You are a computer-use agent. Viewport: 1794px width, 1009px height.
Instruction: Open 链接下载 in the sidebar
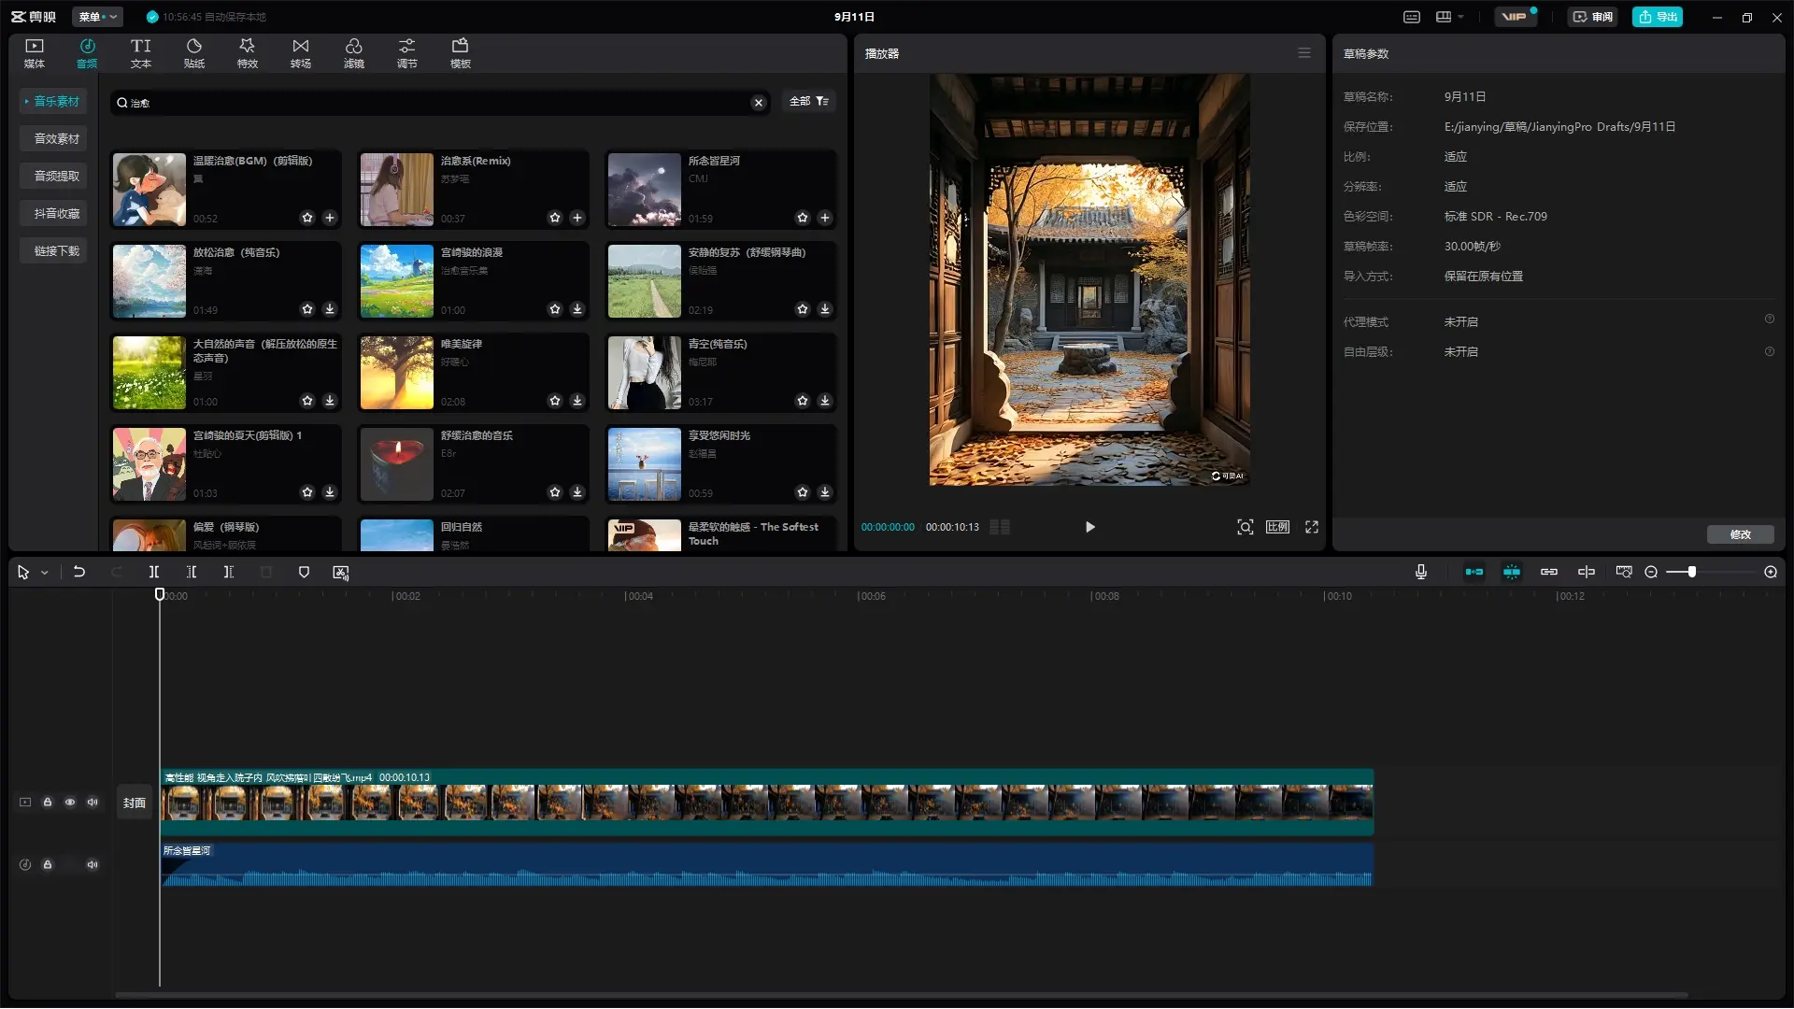(x=53, y=250)
